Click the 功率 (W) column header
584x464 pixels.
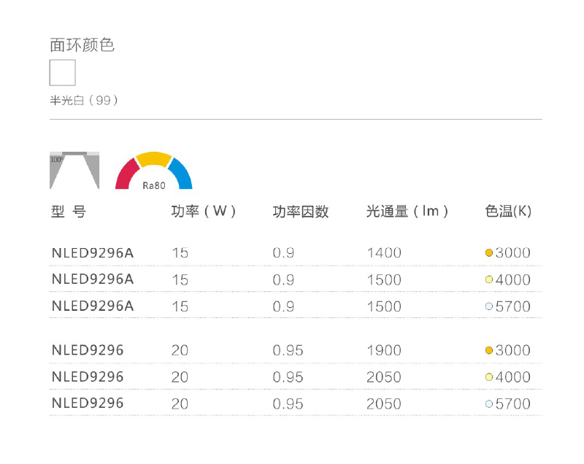pyautogui.click(x=204, y=212)
